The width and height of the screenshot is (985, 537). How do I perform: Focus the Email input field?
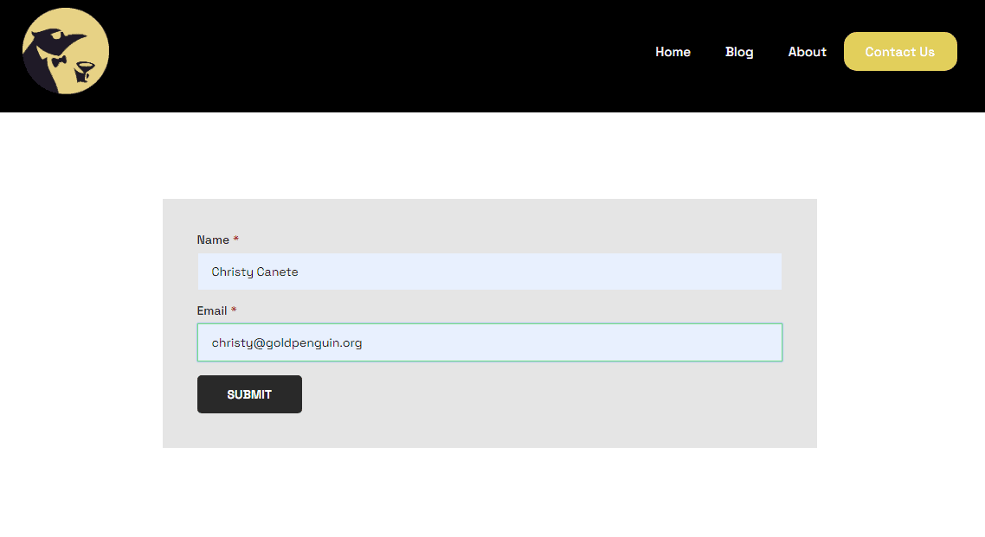point(489,342)
